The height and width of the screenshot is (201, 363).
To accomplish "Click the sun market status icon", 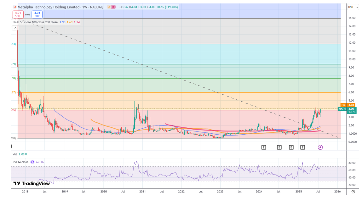I will [x=109, y=7].
